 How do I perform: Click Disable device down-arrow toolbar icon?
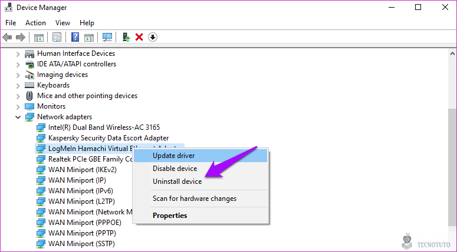[x=153, y=37]
